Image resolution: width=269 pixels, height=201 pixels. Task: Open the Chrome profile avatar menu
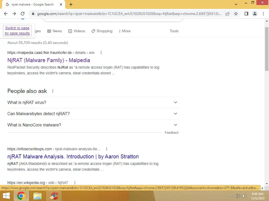255,14
